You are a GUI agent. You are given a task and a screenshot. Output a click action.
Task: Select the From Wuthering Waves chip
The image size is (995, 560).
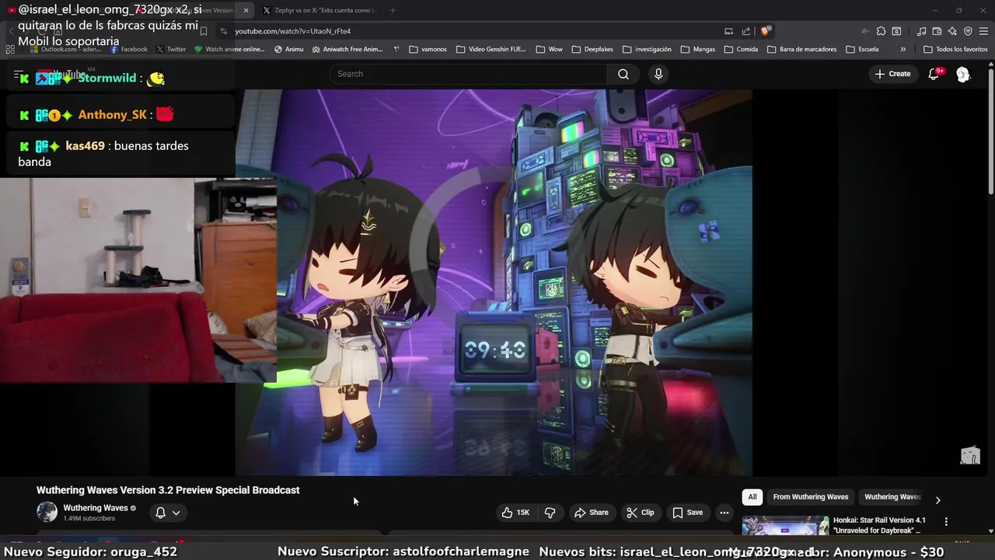(811, 497)
